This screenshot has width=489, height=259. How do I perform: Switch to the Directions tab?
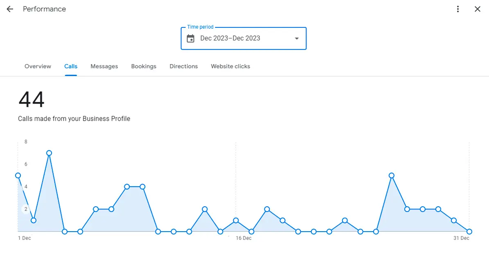184,66
